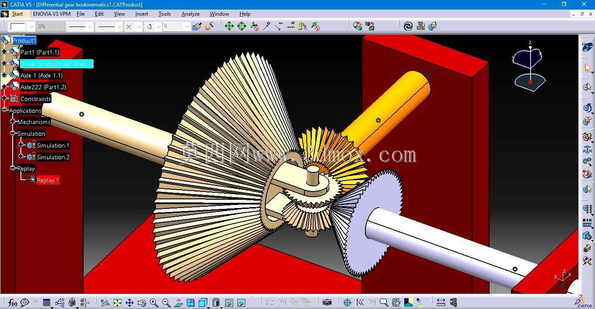
Task: Select Driver Shaft (Driver Shaft.1) in tree
Action: click(57, 64)
